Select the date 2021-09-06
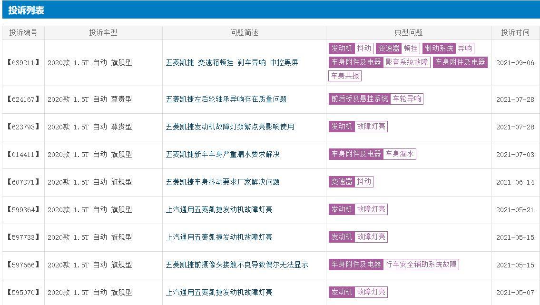 coord(515,63)
